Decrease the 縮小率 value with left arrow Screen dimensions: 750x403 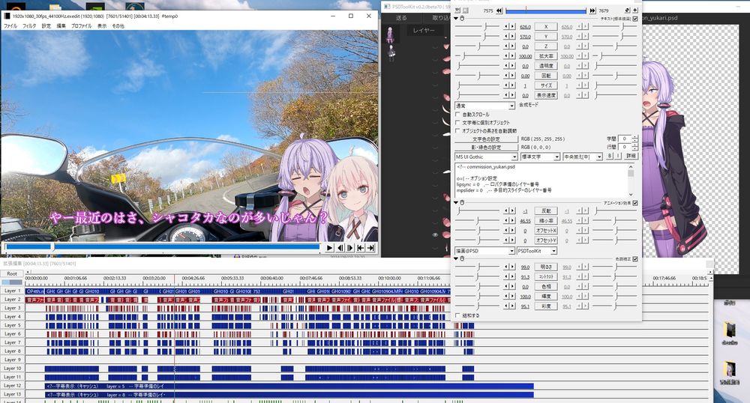pyautogui.click(x=506, y=220)
